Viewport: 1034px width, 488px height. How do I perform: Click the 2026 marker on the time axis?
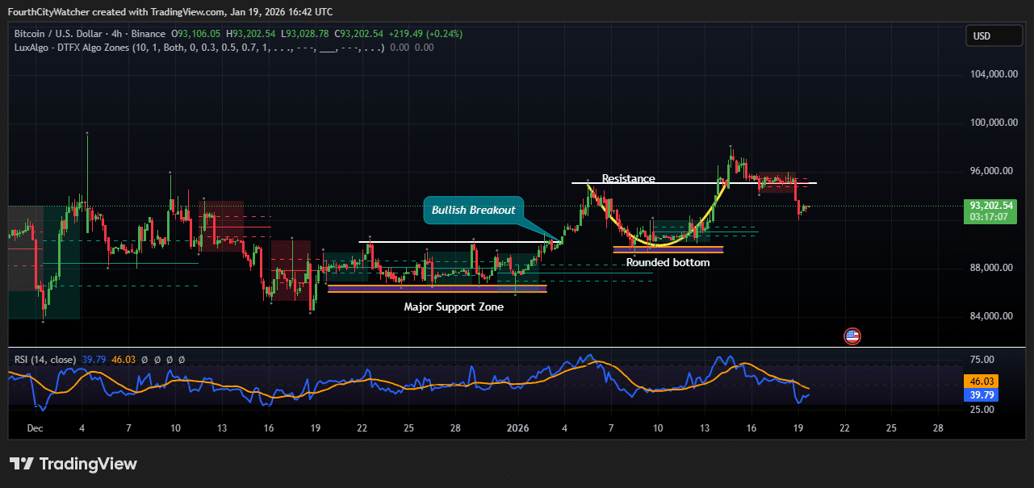click(517, 428)
